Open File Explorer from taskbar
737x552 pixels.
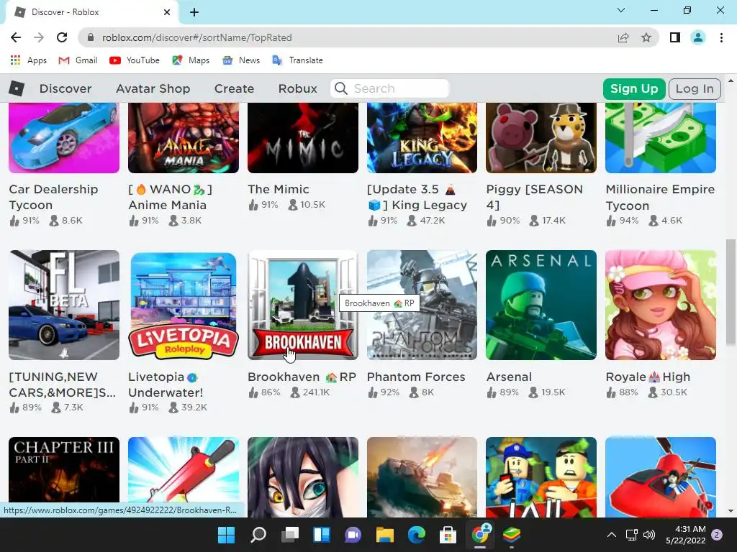coord(385,534)
